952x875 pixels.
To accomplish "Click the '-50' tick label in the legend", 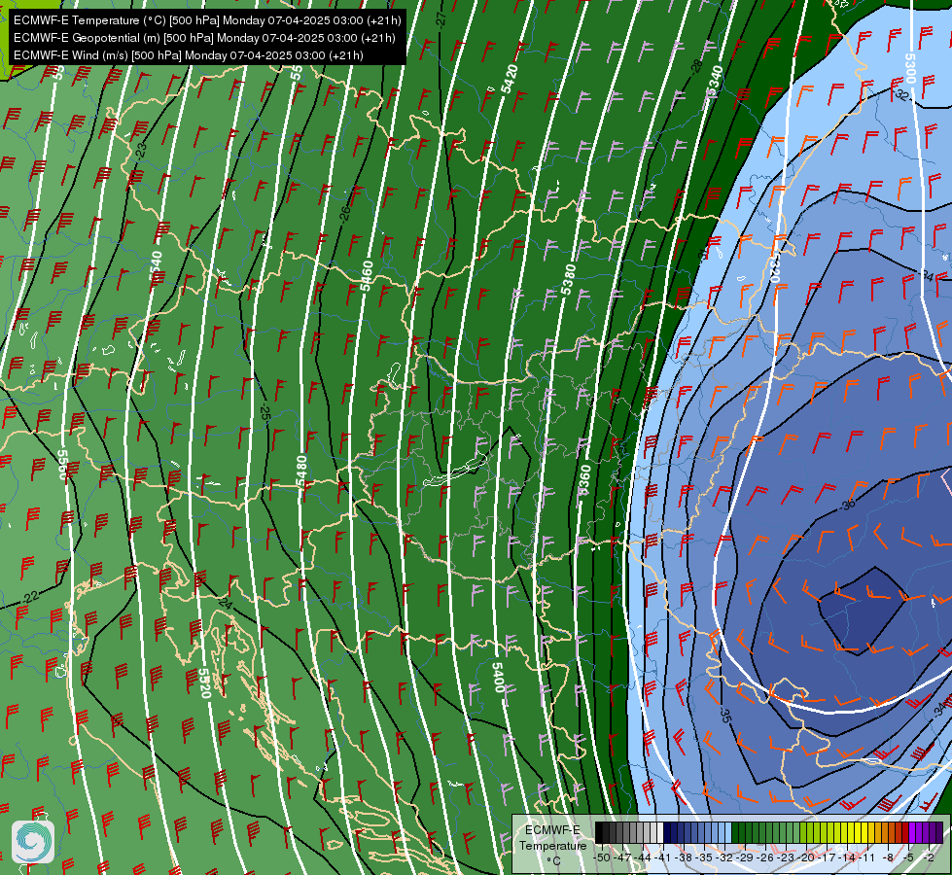I will click(602, 858).
